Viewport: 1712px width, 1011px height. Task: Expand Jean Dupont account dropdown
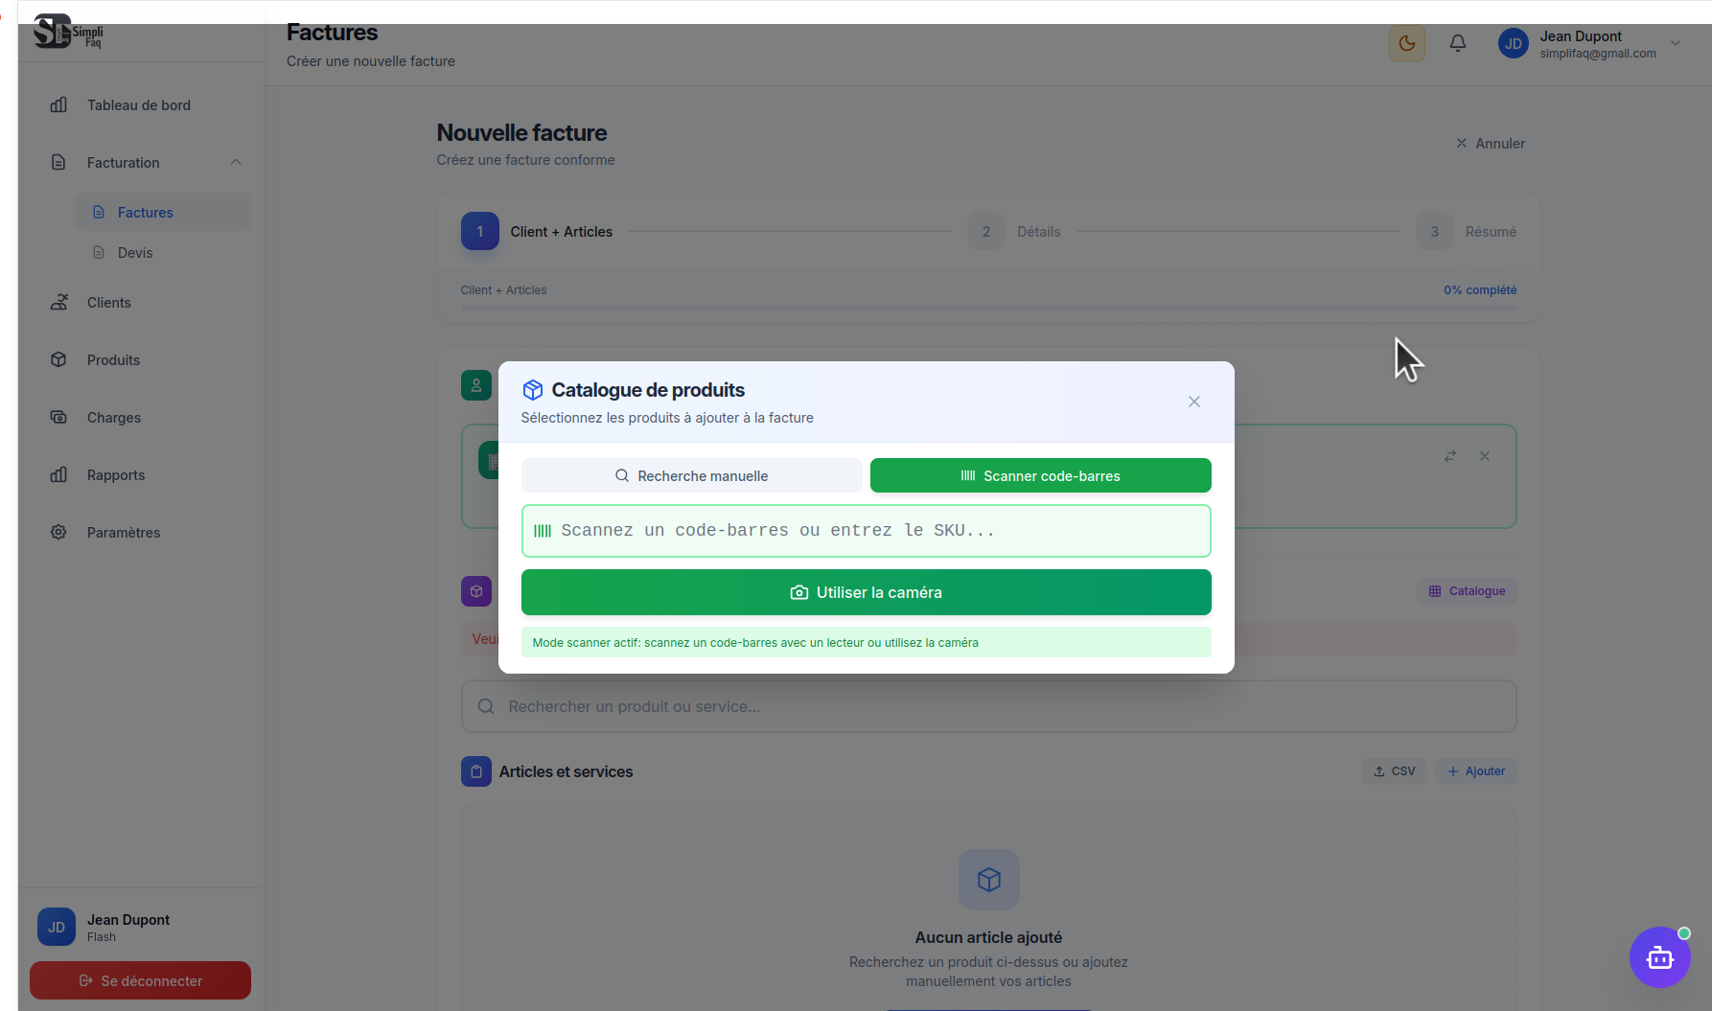(x=1676, y=43)
